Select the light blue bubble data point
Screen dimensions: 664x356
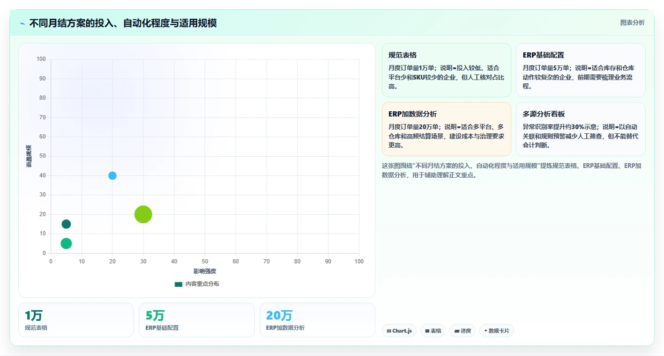(112, 175)
